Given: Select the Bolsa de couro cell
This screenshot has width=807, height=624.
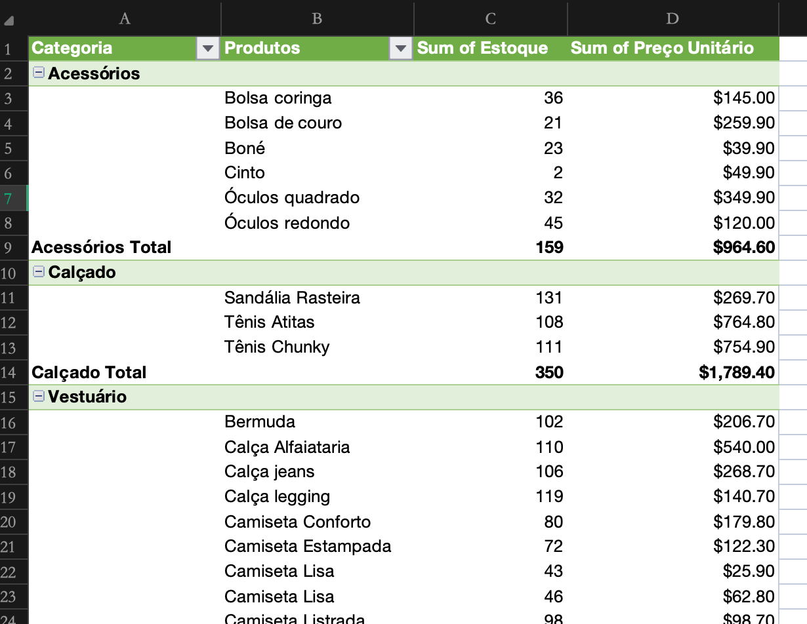Looking at the screenshot, I should point(283,123).
